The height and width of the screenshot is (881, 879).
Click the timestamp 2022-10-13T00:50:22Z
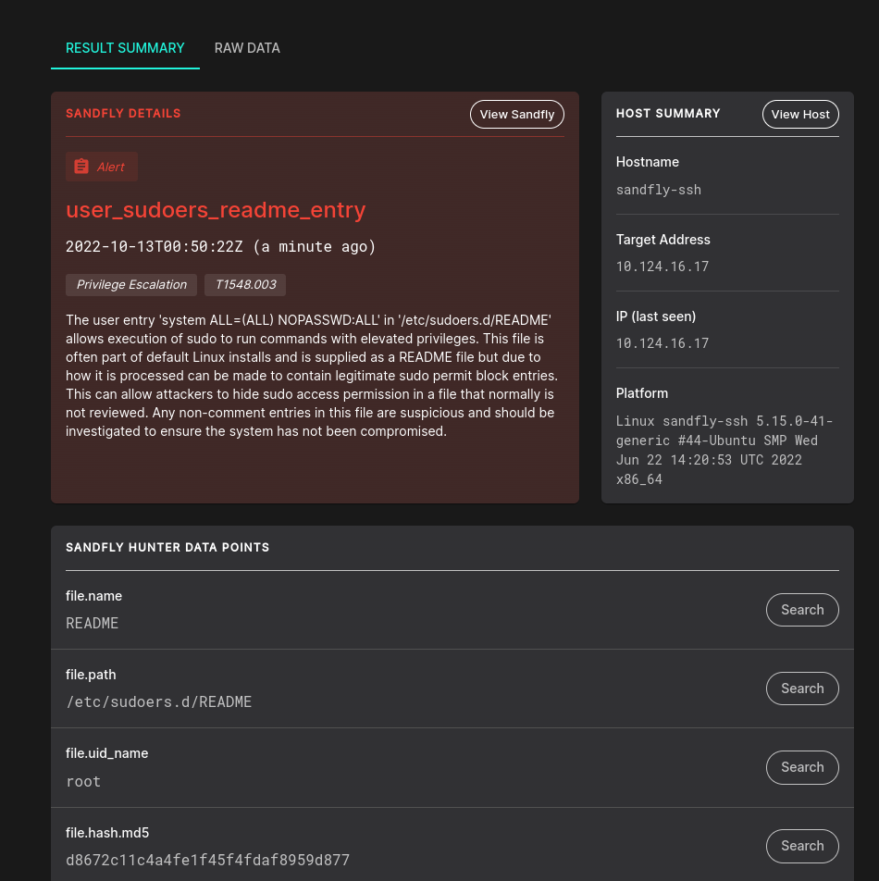click(155, 247)
